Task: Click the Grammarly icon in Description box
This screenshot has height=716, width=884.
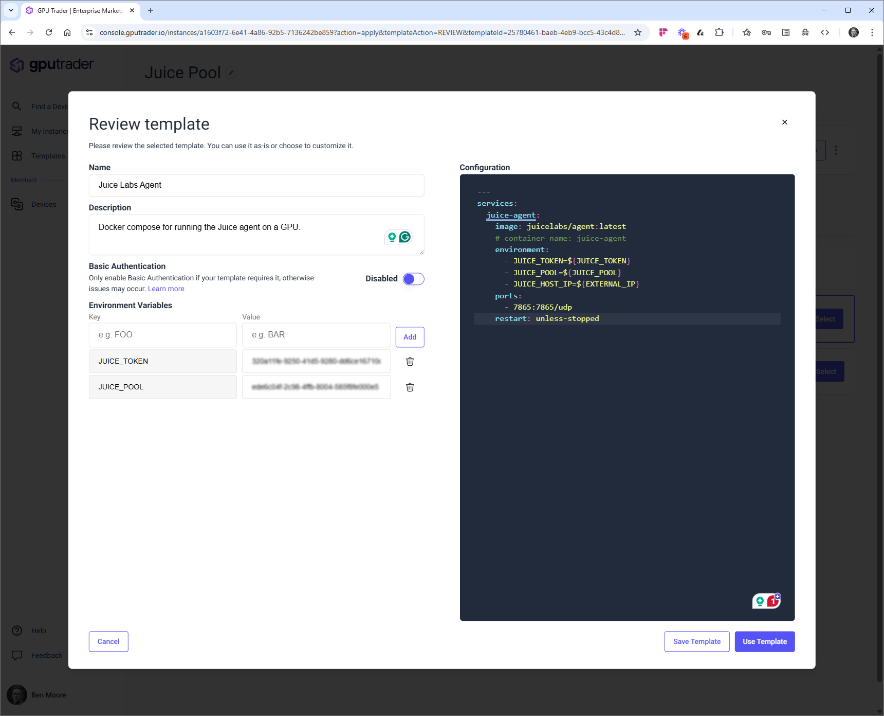Action: tap(405, 237)
